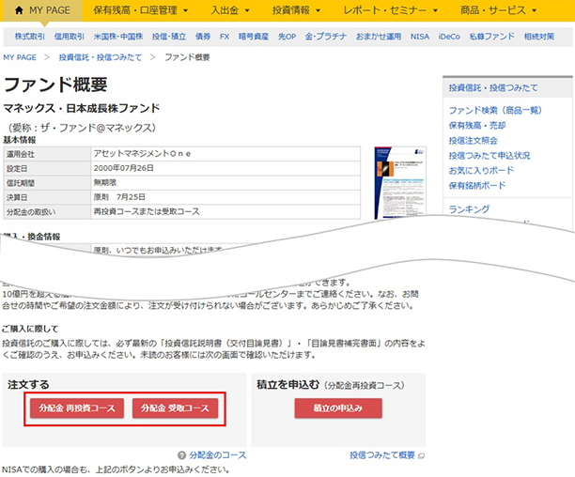Click 分配金 受取コース order button
The image size is (575, 477).
pyautogui.click(x=175, y=408)
